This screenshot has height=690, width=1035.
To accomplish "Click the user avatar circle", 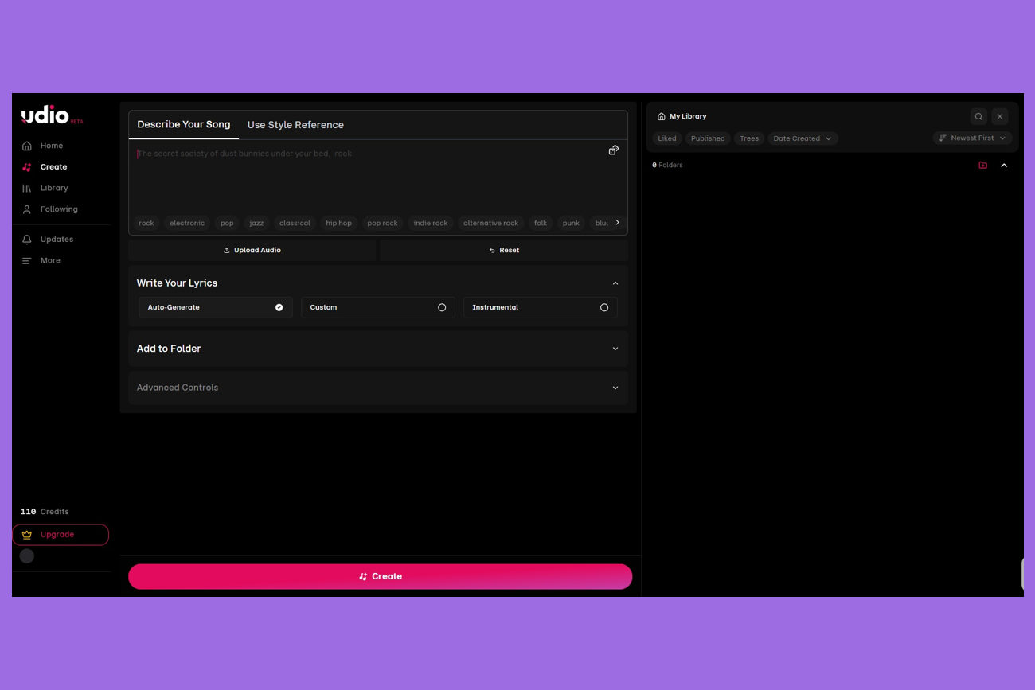I will click(27, 556).
